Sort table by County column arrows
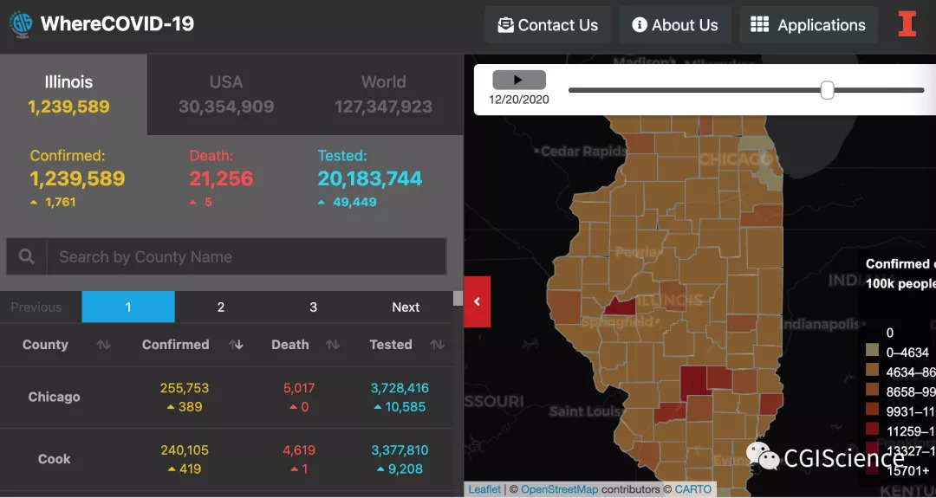Screen dimensions: 936x498 pyautogui.click(x=103, y=345)
